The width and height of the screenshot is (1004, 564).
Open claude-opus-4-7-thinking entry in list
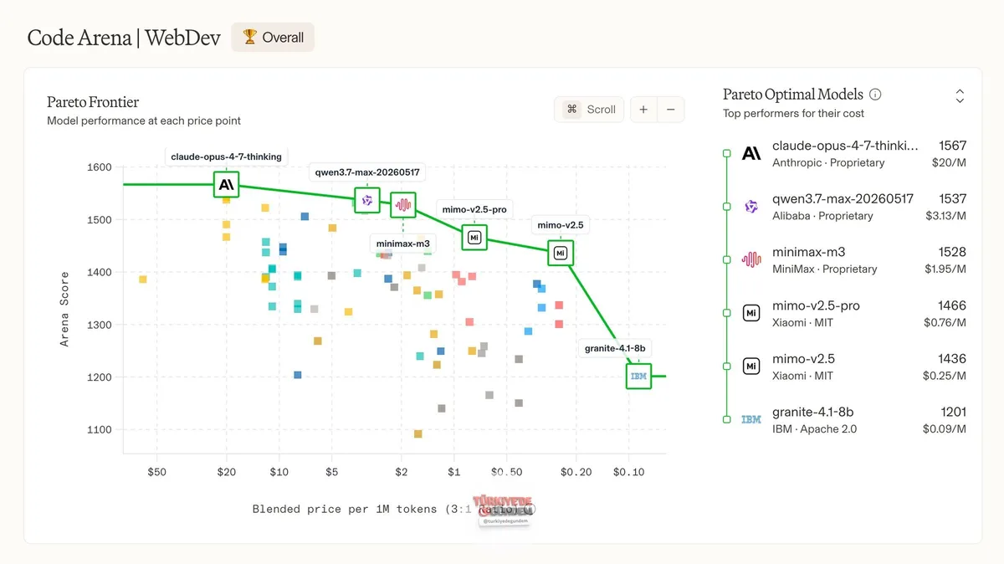845,154
